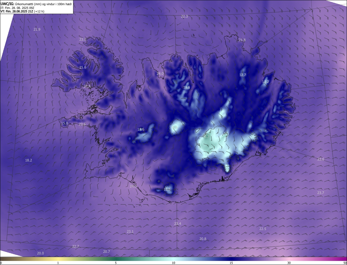Click the 20.7 value label

coord(107,252)
